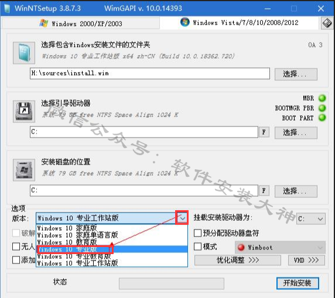The height and width of the screenshot is (298, 335).
Task: Click the F format button beside install drive
Action: click(264, 190)
